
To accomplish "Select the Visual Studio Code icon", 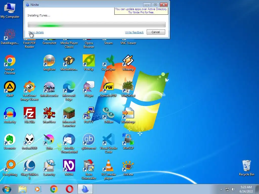I will click(108, 143).
